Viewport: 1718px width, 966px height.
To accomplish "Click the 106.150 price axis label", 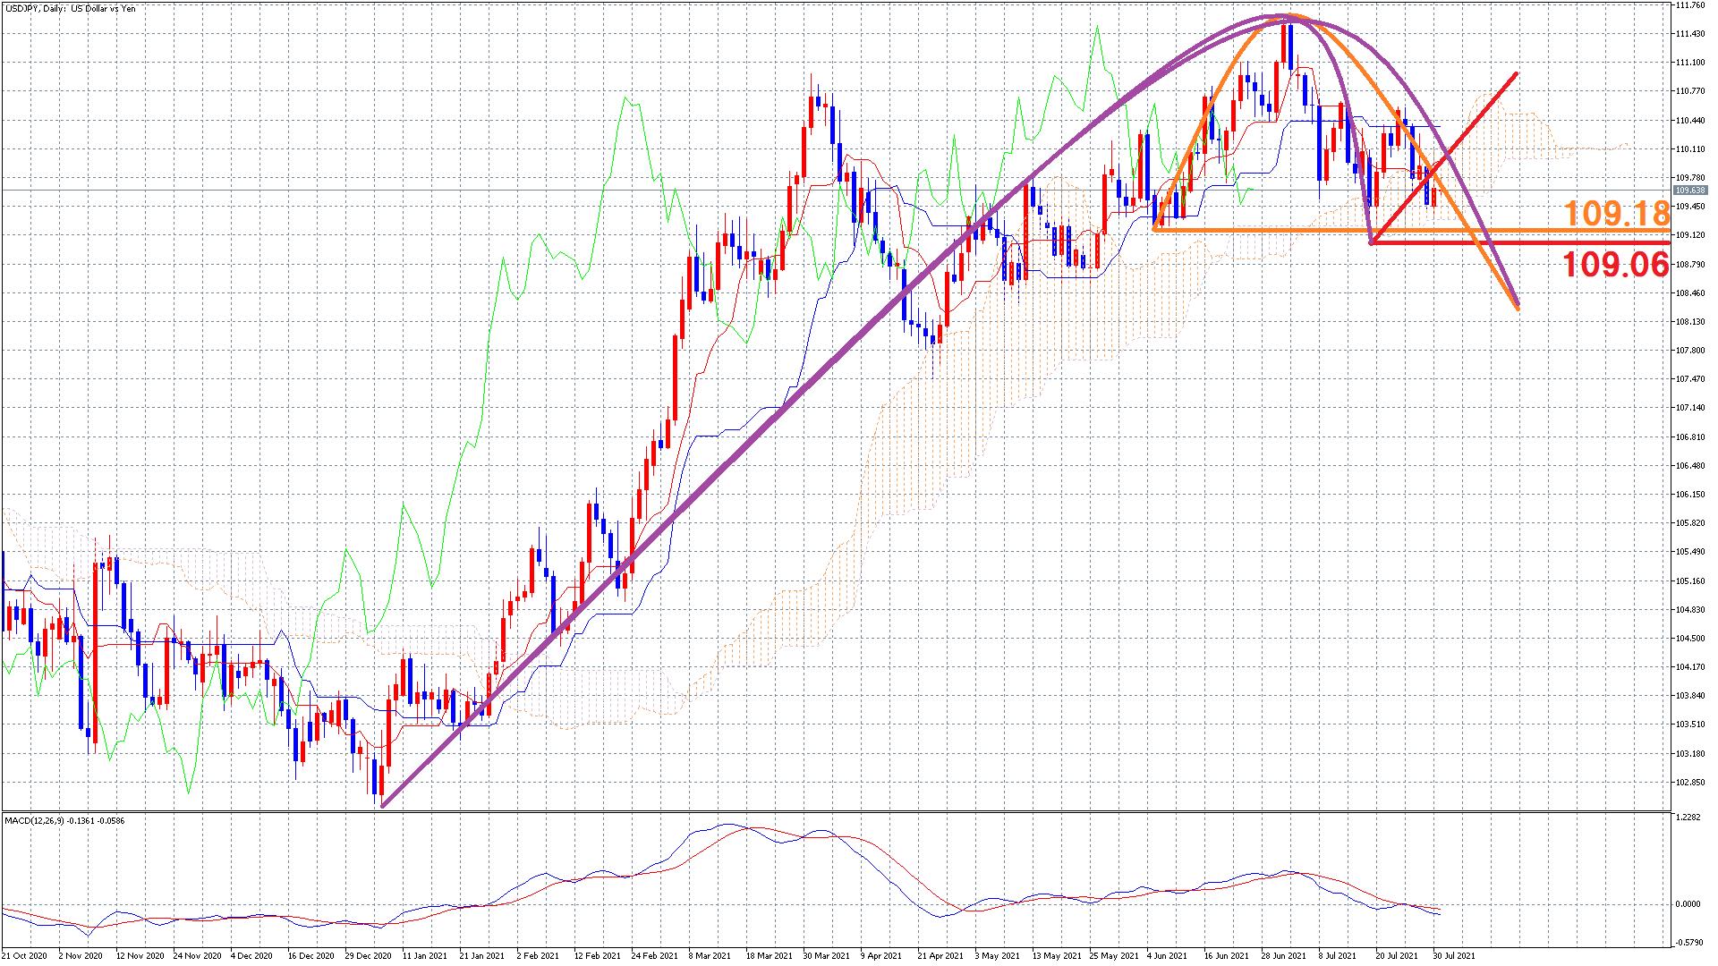I will pos(1689,495).
